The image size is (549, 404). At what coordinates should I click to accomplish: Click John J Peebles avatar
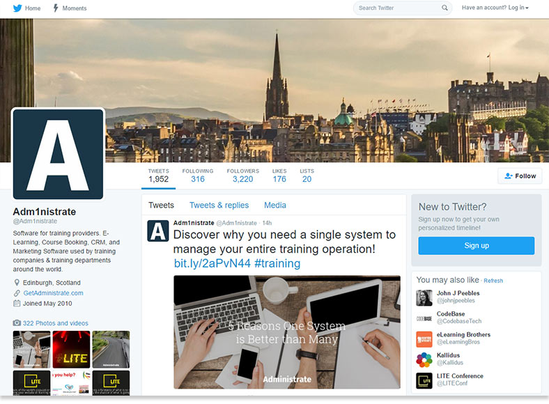click(x=424, y=297)
